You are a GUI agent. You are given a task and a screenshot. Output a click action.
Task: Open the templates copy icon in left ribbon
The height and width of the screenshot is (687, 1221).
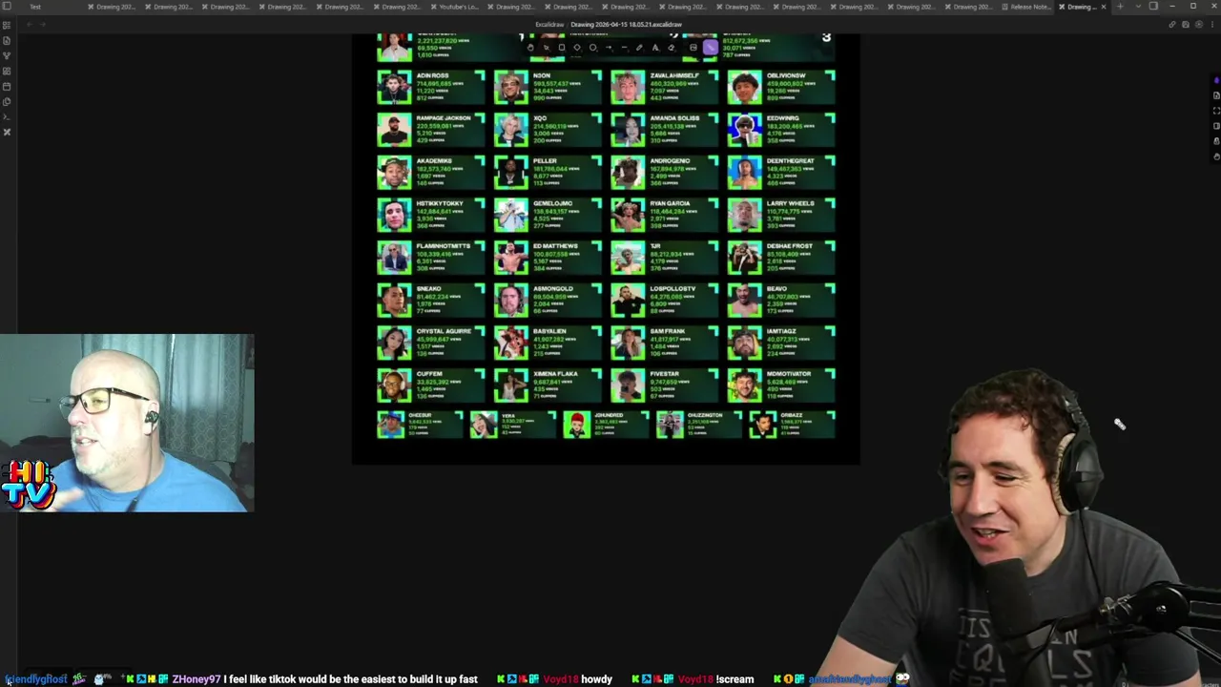tap(7, 101)
